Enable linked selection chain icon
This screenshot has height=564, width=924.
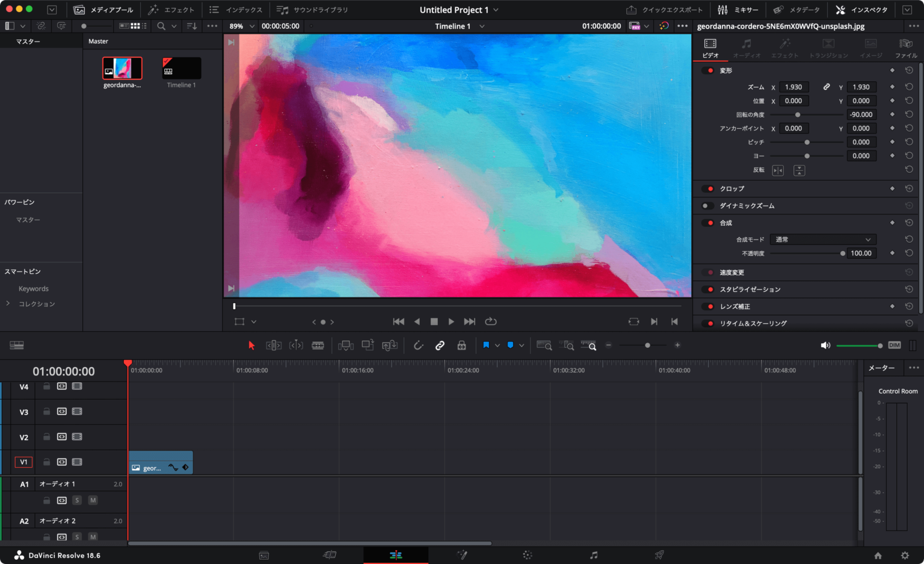pos(440,345)
